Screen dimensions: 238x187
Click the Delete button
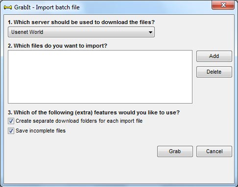(214, 72)
